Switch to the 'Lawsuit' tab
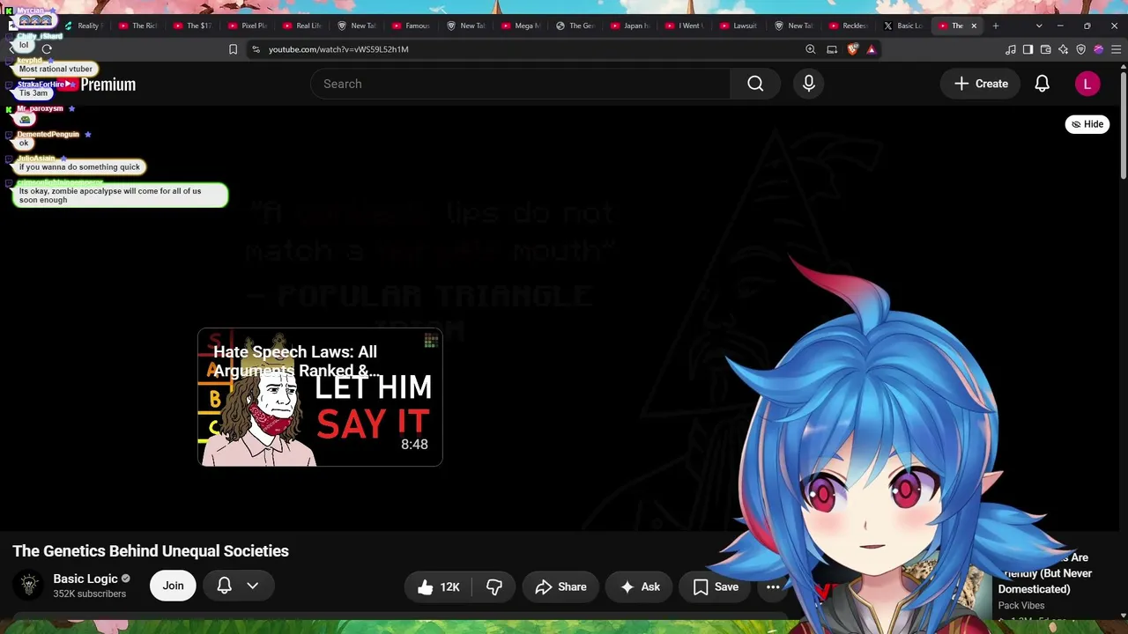This screenshot has width=1128, height=634. pyautogui.click(x=738, y=26)
